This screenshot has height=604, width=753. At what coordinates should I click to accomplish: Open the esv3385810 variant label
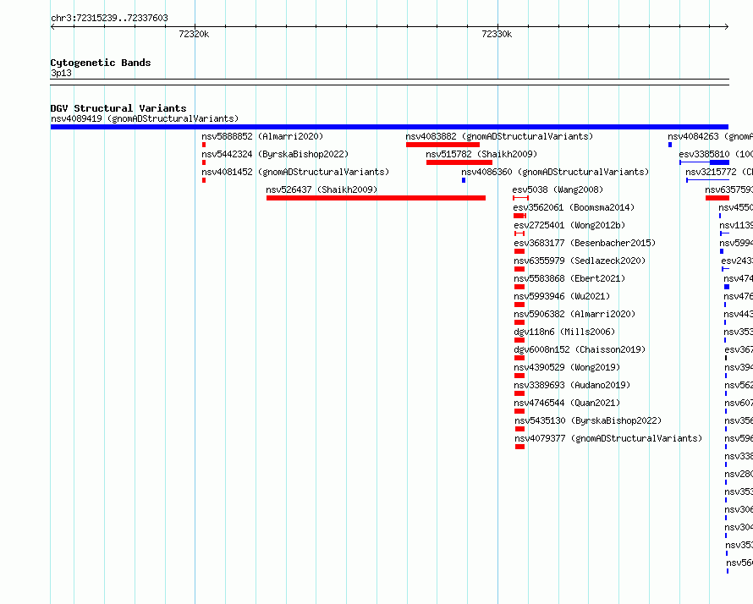click(716, 154)
